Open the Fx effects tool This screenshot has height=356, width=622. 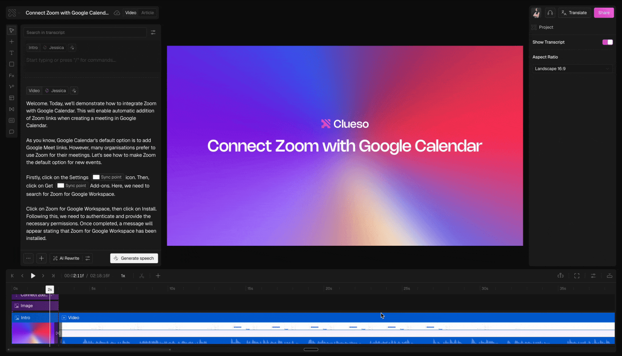coord(12,76)
